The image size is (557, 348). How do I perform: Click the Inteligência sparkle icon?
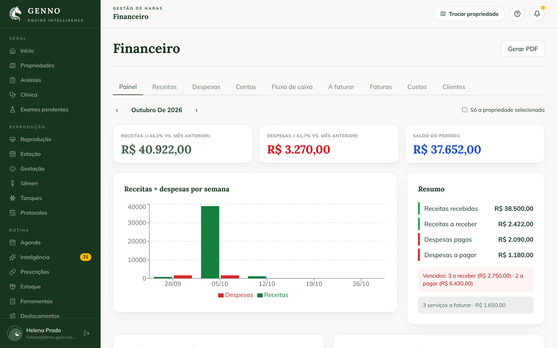tap(12, 257)
